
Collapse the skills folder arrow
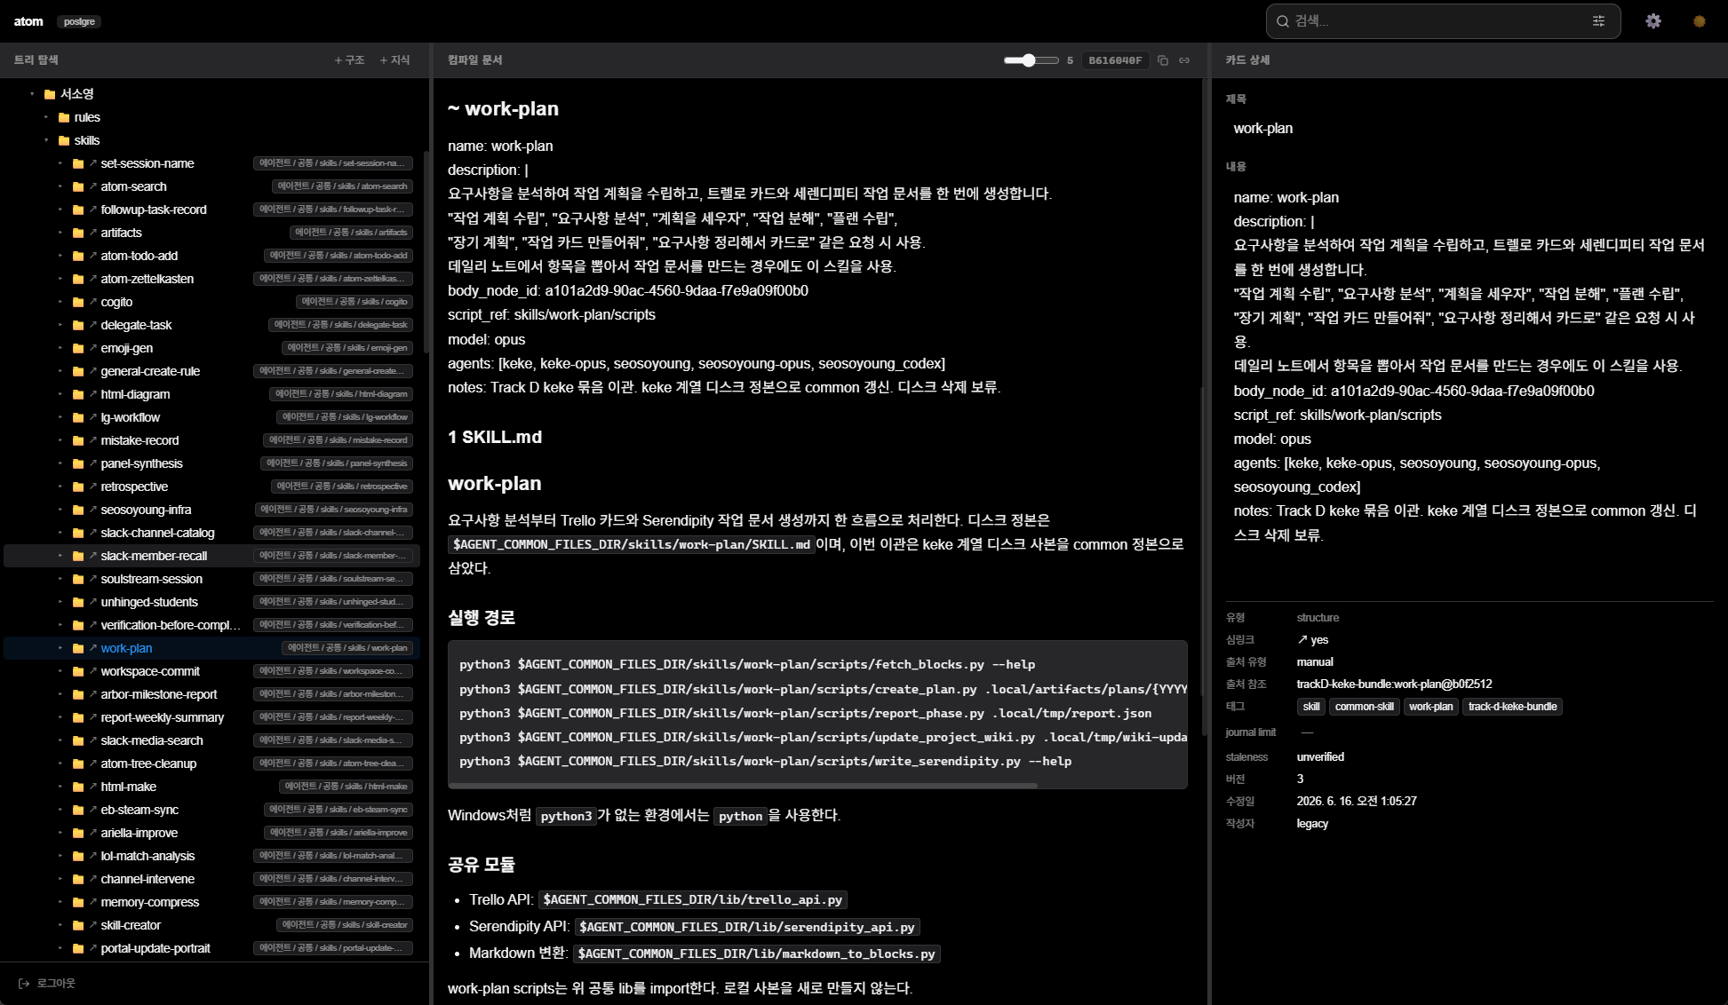click(46, 140)
